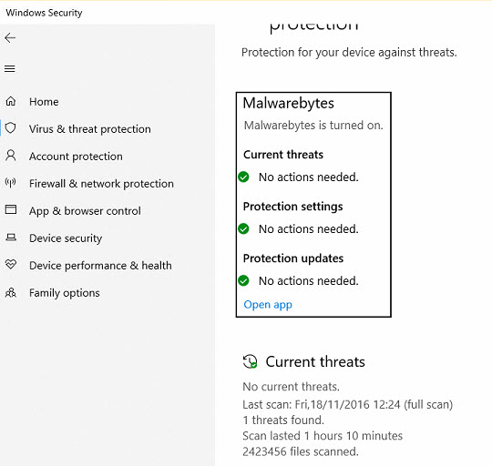Click the green check under Protection updates

(x=243, y=280)
